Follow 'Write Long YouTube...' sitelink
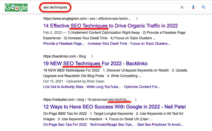Image resolution: width=212 pixels, height=131 pixels. click(104, 87)
